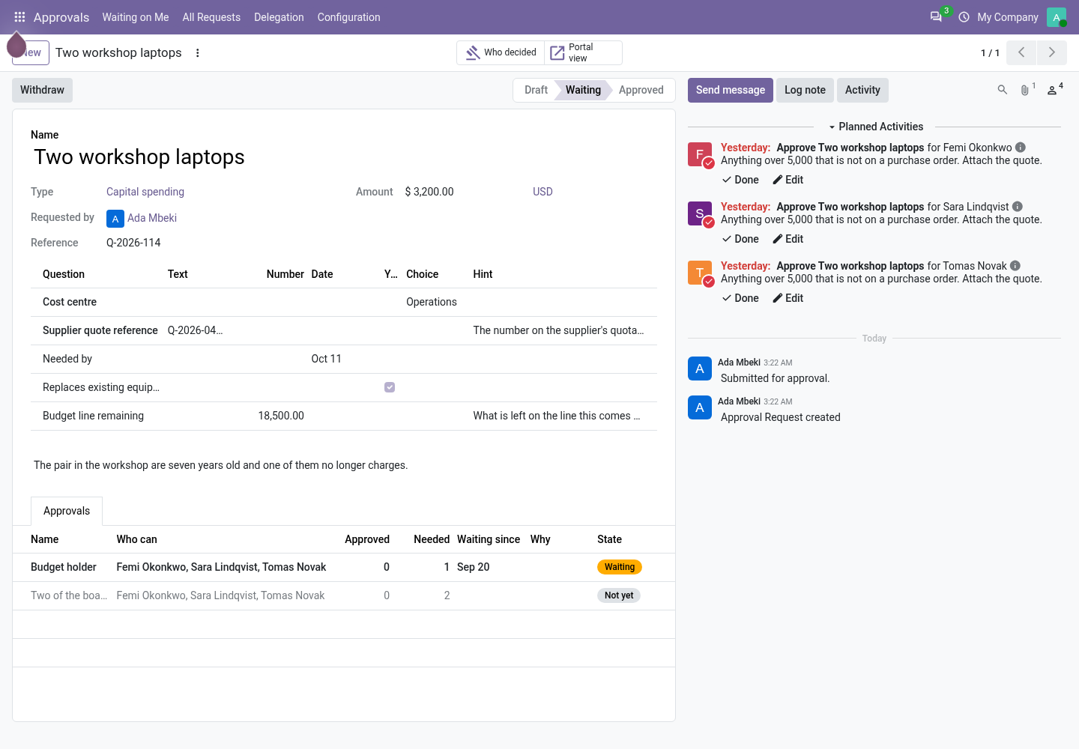
Task: Open the activities clock icon
Action: [x=964, y=17]
